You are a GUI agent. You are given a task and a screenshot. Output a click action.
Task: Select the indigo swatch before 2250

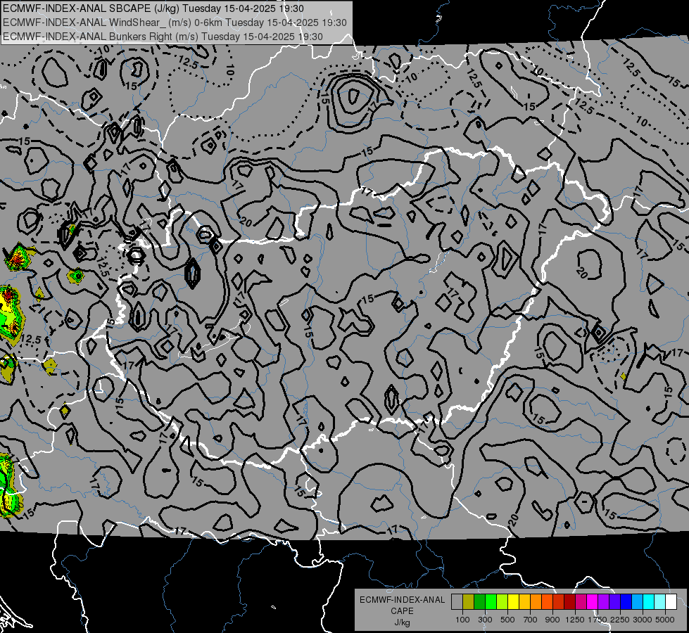(x=614, y=602)
